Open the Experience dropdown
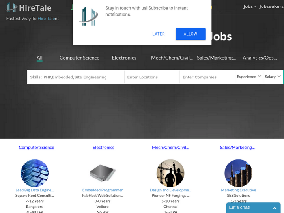Image resolution: width=284 pixels, height=213 pixels. [249, 77]
